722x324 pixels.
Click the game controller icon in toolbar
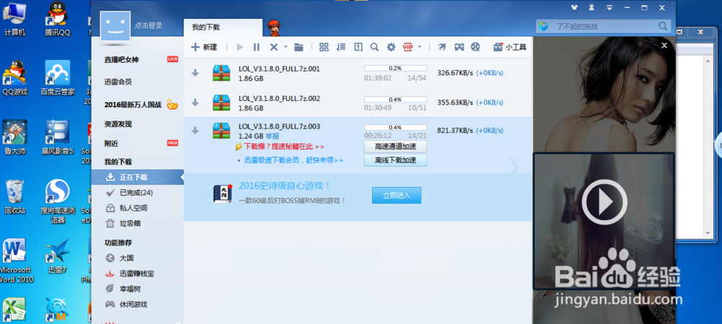pyautogui.click(x=459, y=47)
